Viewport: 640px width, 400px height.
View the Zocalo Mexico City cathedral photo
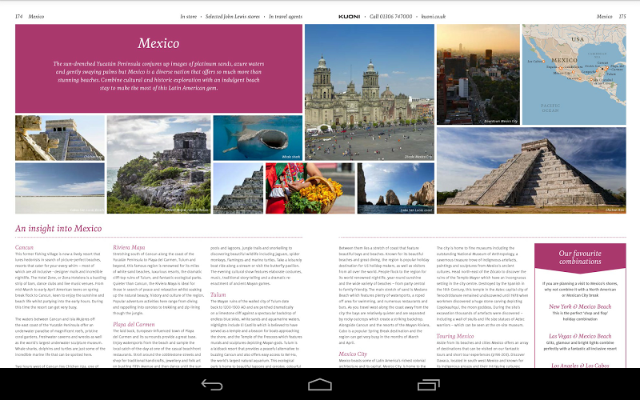(370, 92)
